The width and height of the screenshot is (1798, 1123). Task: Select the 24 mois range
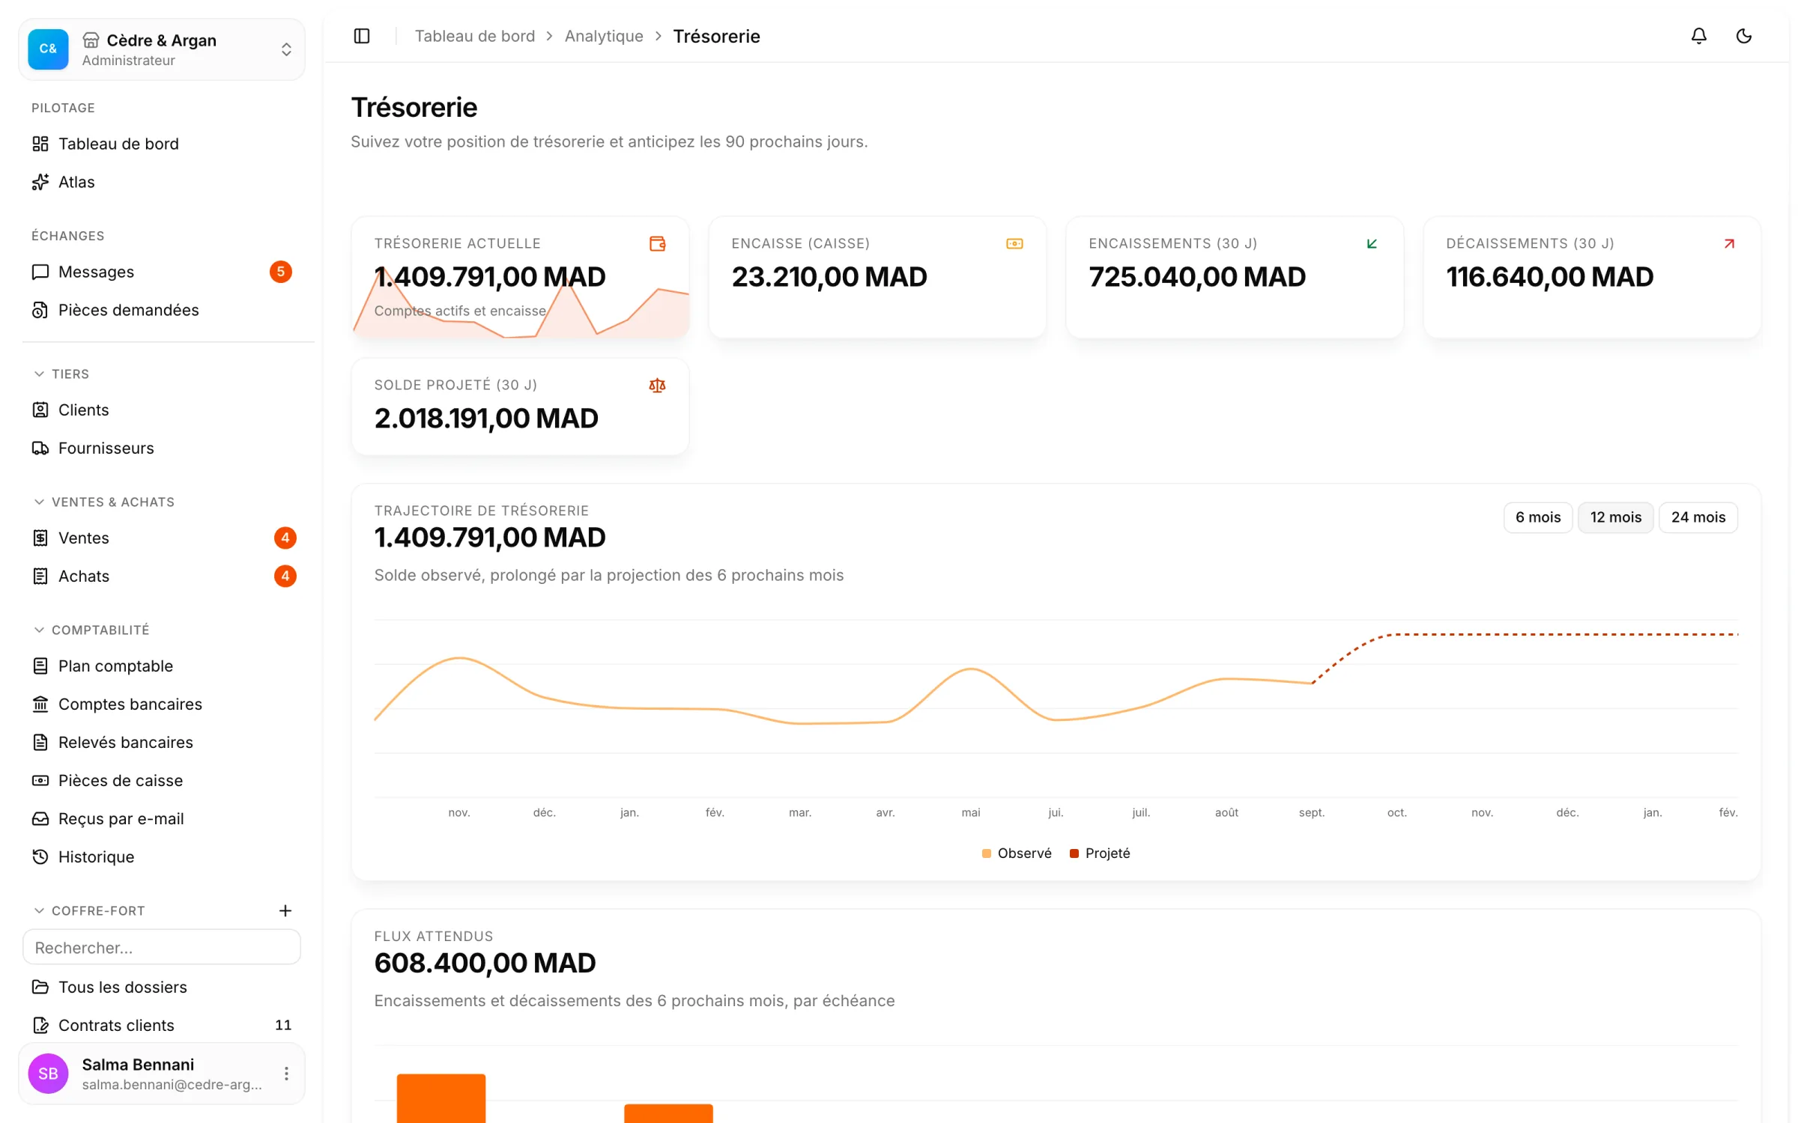tap(1698, 517)
